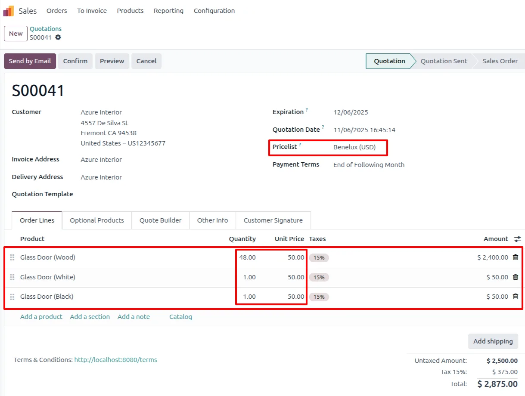
Task: Add a section to order lines
Action: (90, 317)
